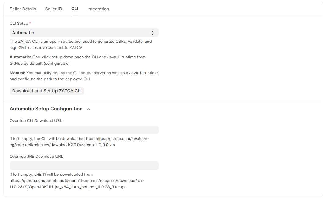This screenshot has height=199, width=326.
Task: Focus the Override CLI Download URL field
Action: (84, 130)
